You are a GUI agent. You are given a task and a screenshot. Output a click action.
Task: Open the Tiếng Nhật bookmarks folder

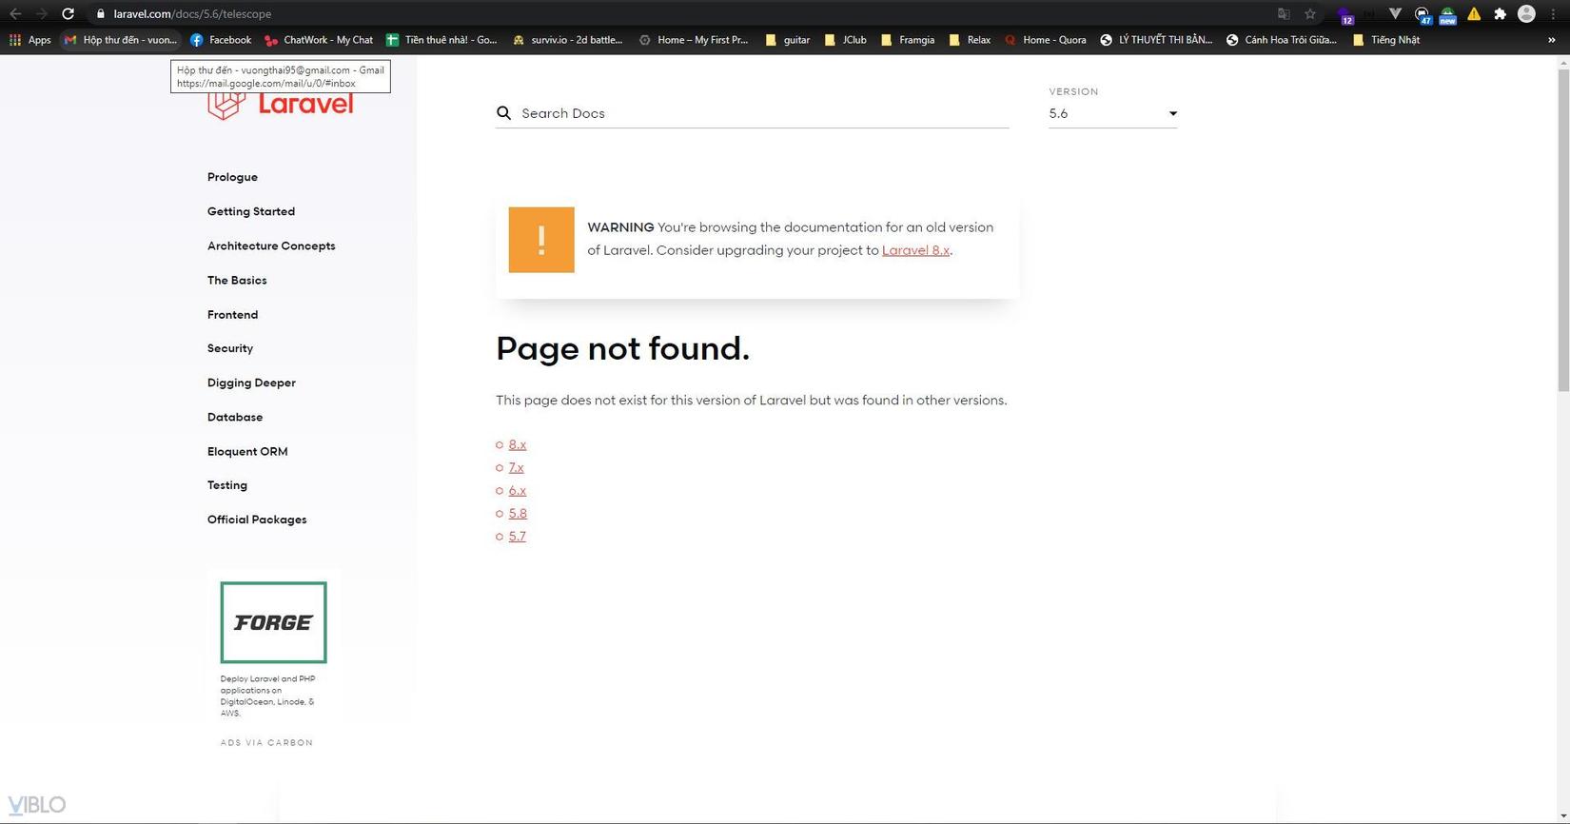[x=1385, y=40]
